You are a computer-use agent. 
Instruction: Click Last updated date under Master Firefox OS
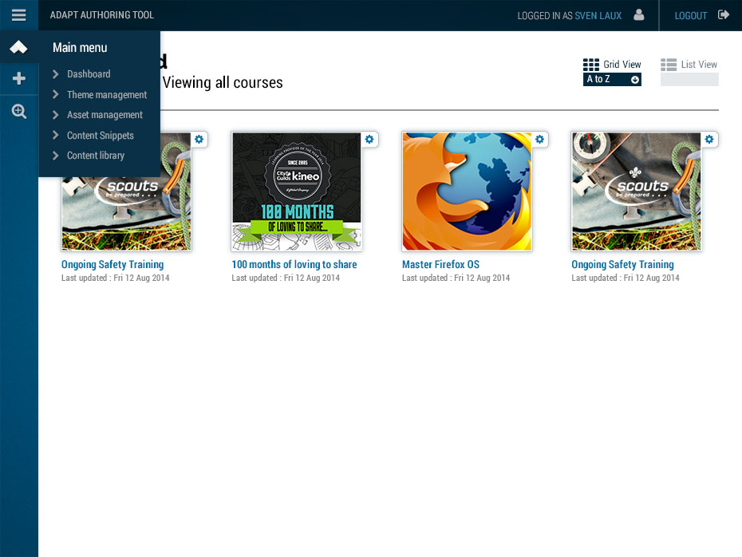coord(456,278)
